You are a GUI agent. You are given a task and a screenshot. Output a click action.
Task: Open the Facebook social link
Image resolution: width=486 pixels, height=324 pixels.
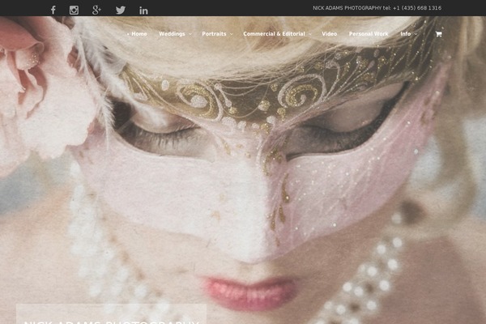point(53,10)
